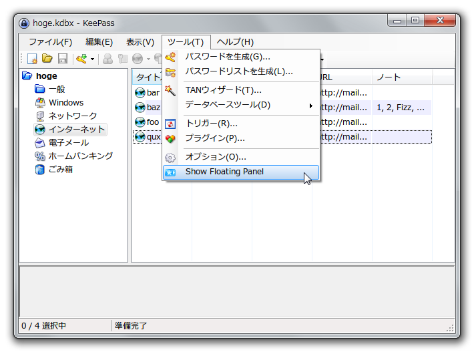Close the KeePass window
Image resolution: width=474 pixels, height=352 pixels.
[x=440, y=20]
